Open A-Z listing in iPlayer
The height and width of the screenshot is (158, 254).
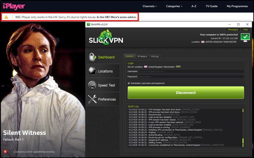pyautogui.click(x=194, y=6)
